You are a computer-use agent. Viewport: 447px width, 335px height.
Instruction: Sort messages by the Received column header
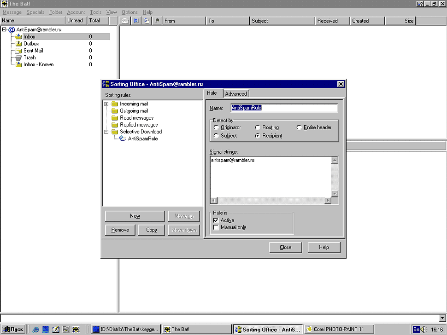coord(332,21)
